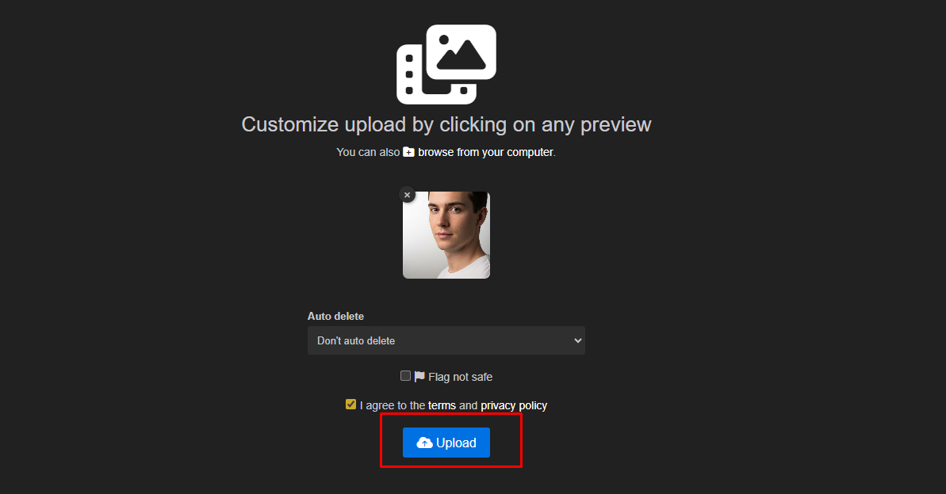Open the privacy policy link
This screenshot has width=946, height=494.
pos(514,405)
